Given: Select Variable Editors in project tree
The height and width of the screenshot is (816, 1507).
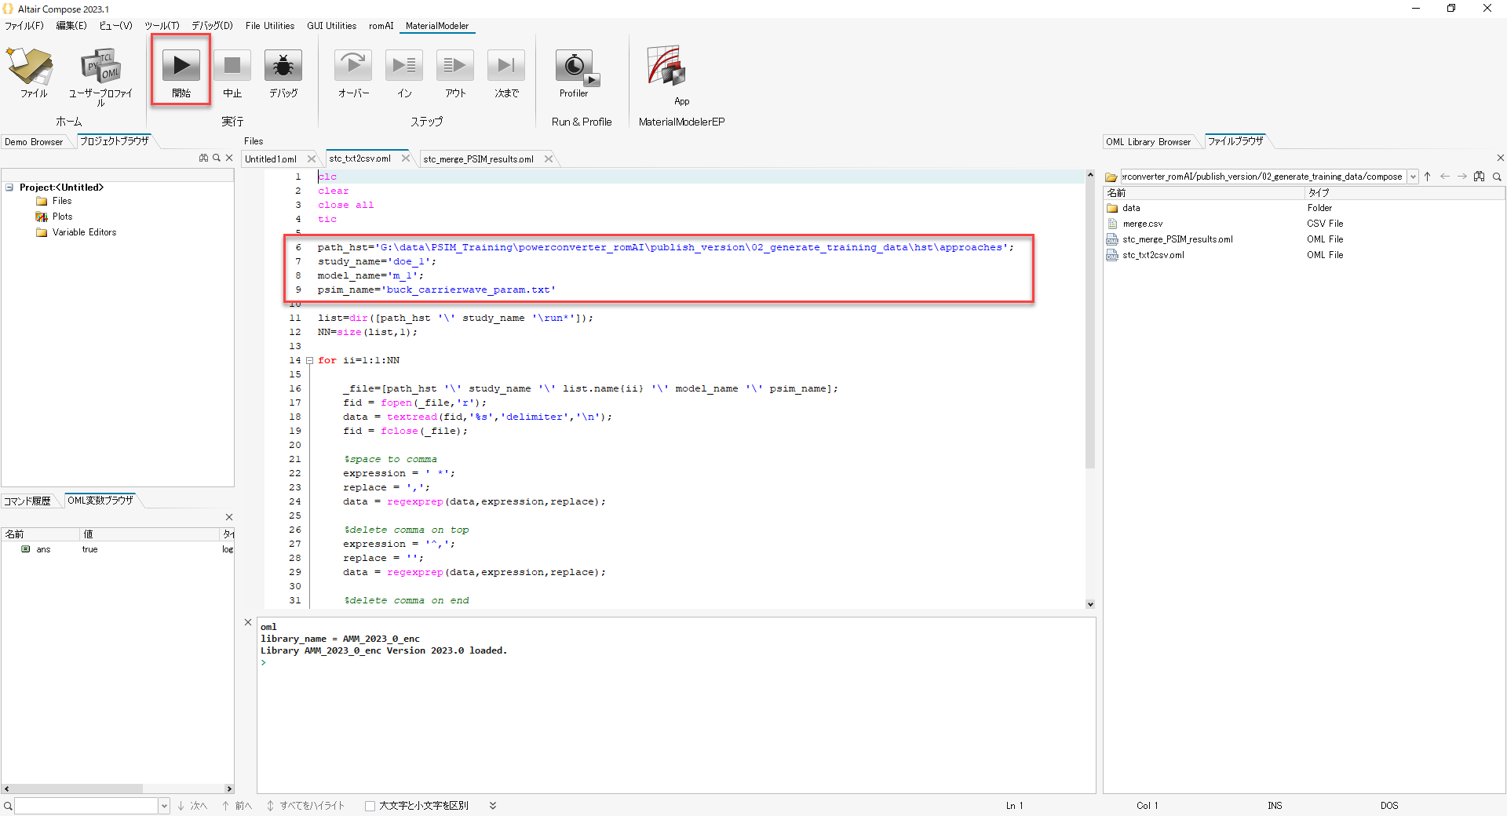Looking at the screenshot, I should click(x=85, y=232).
